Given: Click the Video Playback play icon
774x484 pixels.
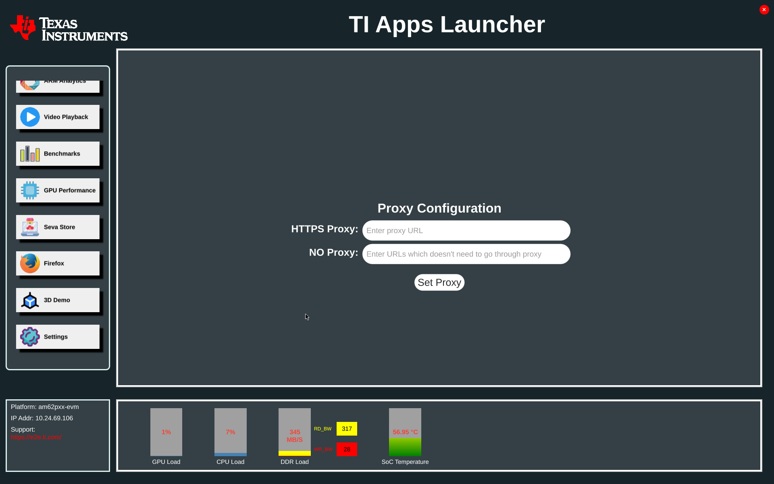Looking at the screenshot, I should tap(30, 117).
